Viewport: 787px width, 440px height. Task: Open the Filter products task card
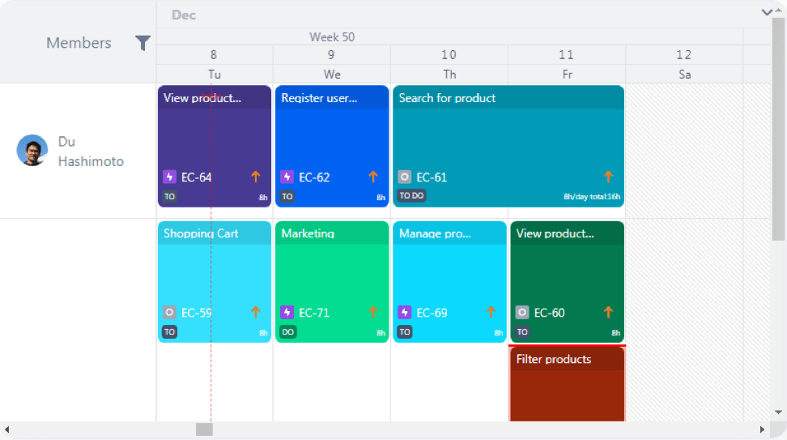[567, 384]
